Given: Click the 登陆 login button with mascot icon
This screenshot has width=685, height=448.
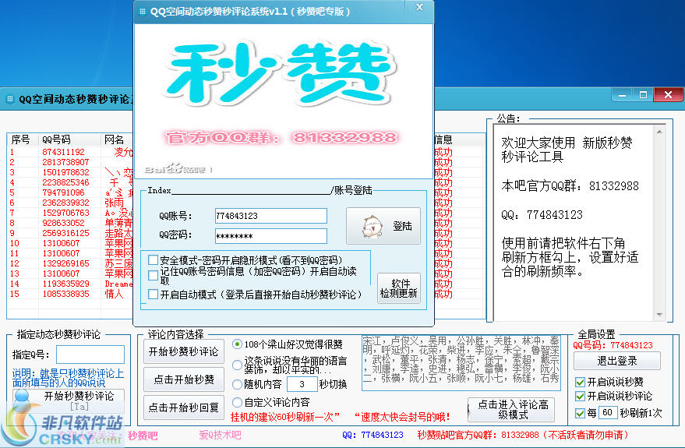Looking at the screenshot, I should [x=383, y=226].
